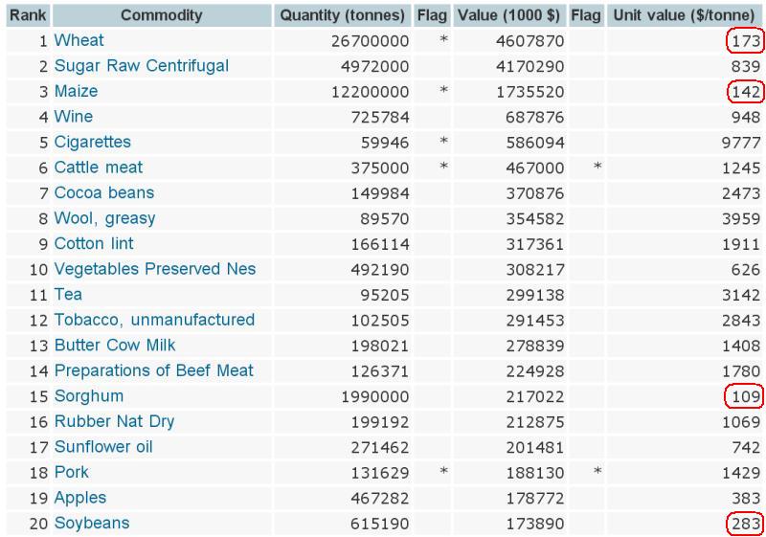Image resolution: width=766 pixels, height=537 pixels.
Task: Select Tobacco, unmanufactured link
Action: (154, 320)
